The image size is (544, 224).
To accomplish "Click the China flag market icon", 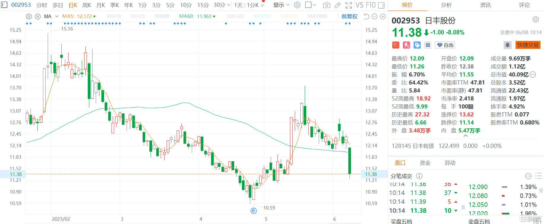I will (x=395, y=45).
